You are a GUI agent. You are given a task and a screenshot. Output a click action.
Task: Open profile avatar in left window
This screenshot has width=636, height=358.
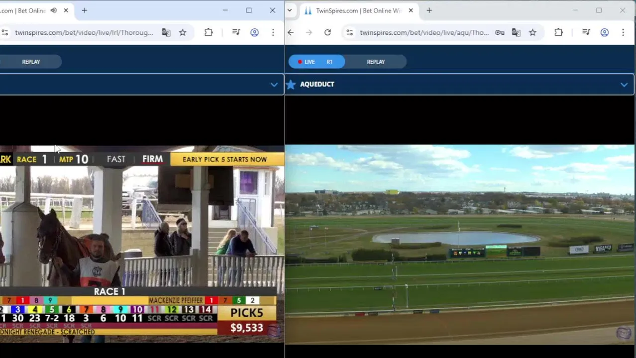[x=254, y=32]
